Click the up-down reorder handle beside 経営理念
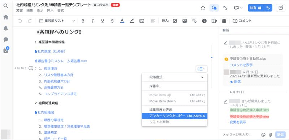The image size is (289, 140). pos(35,68)
